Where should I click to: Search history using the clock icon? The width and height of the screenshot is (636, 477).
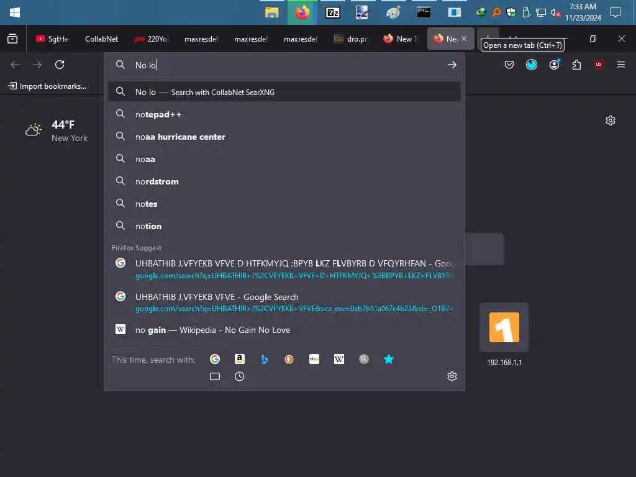239,376
